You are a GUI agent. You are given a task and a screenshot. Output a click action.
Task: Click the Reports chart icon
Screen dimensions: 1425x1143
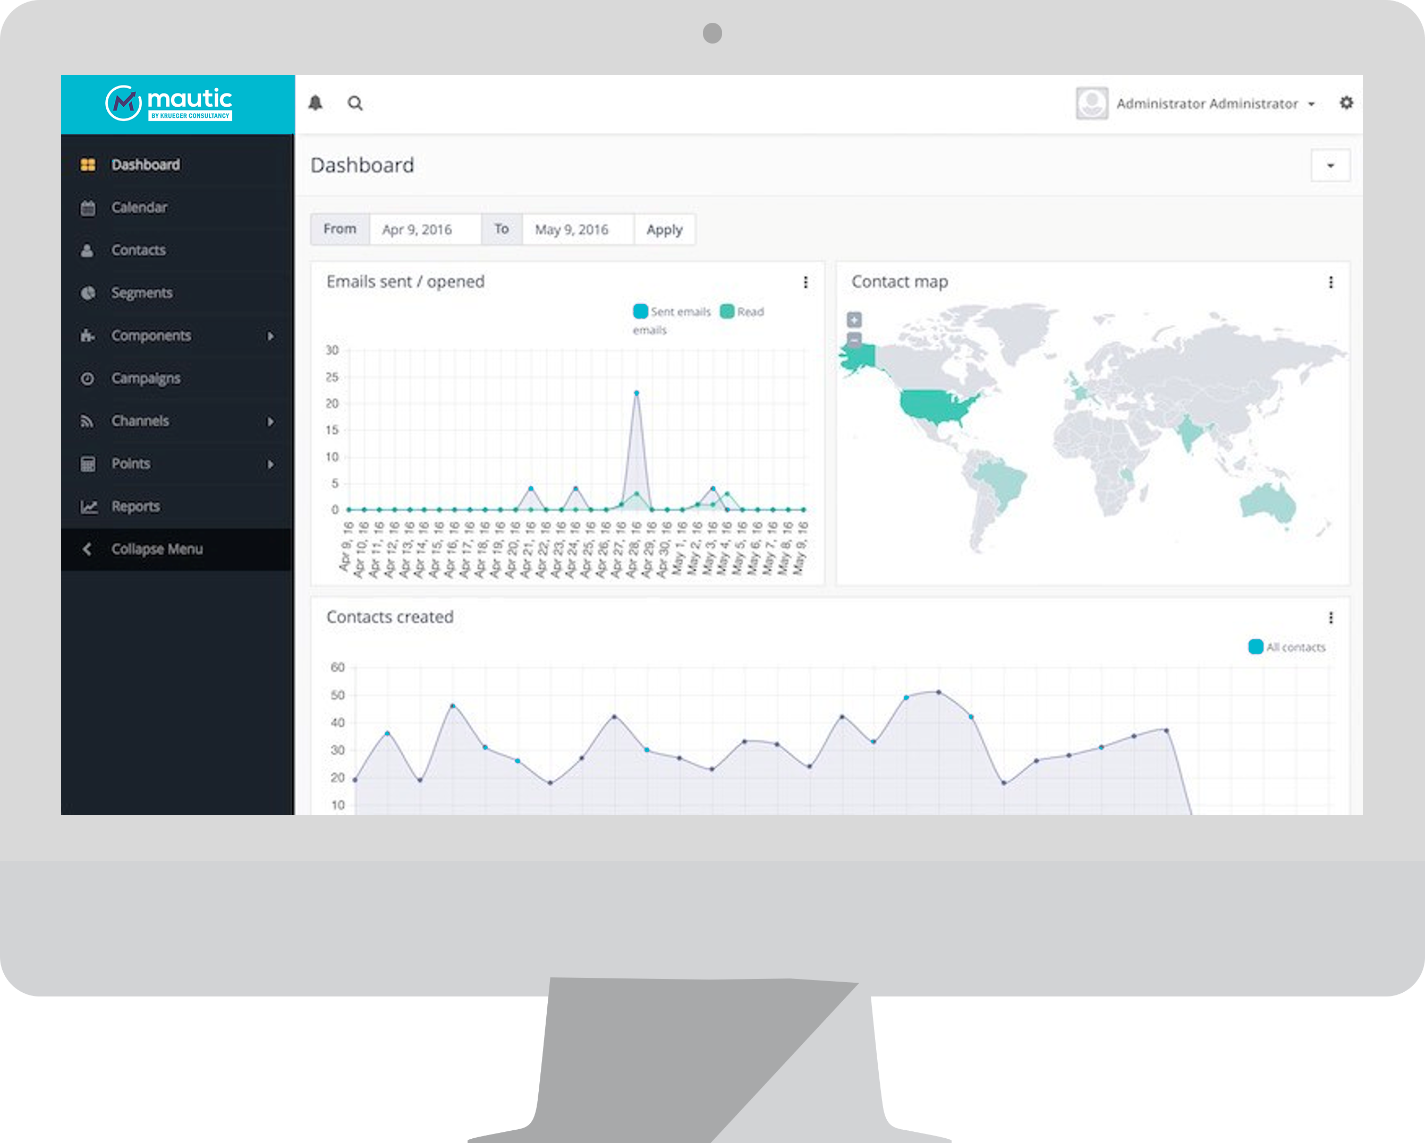point(89,506)
